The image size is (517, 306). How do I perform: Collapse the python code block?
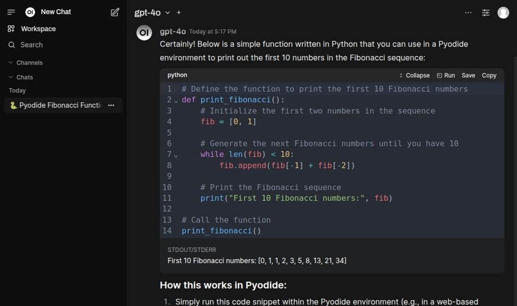pos(414,75)
